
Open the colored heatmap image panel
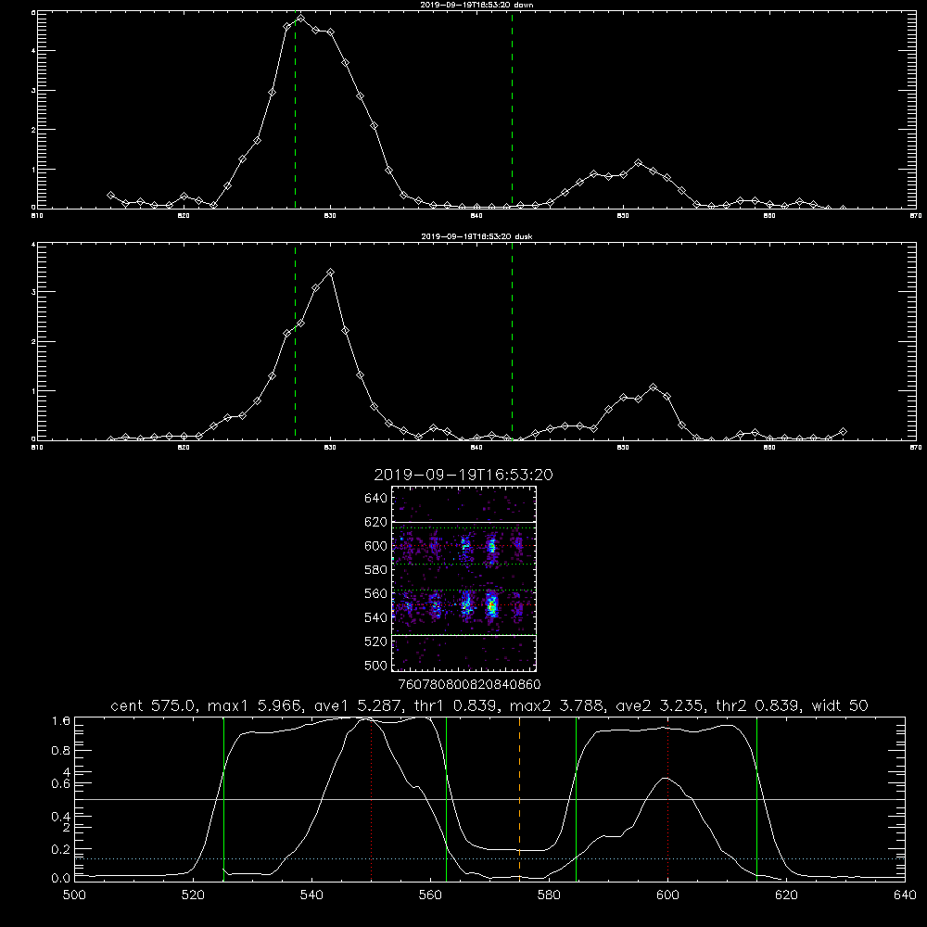point(464,578)
